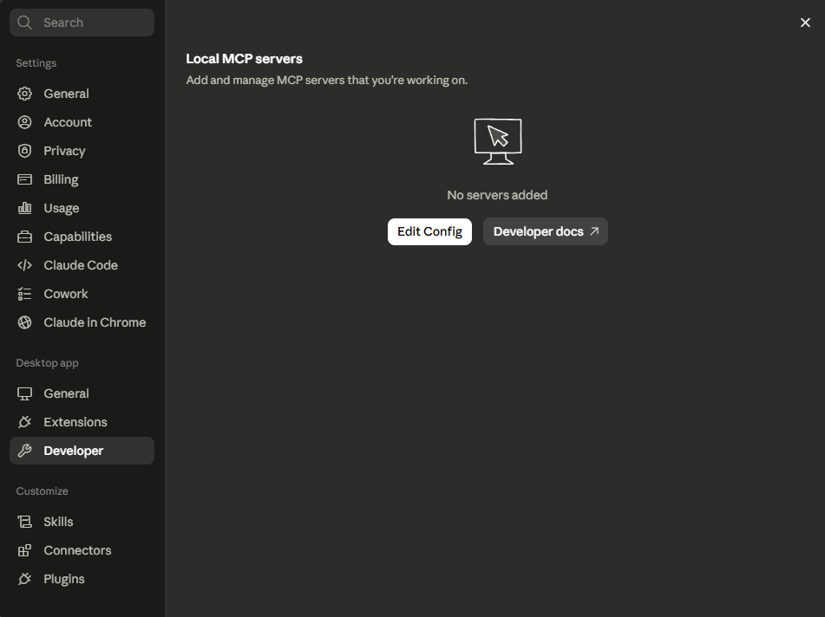Focus the Search settings field
This screenshot has height=617, width=825.
point(82,23)
